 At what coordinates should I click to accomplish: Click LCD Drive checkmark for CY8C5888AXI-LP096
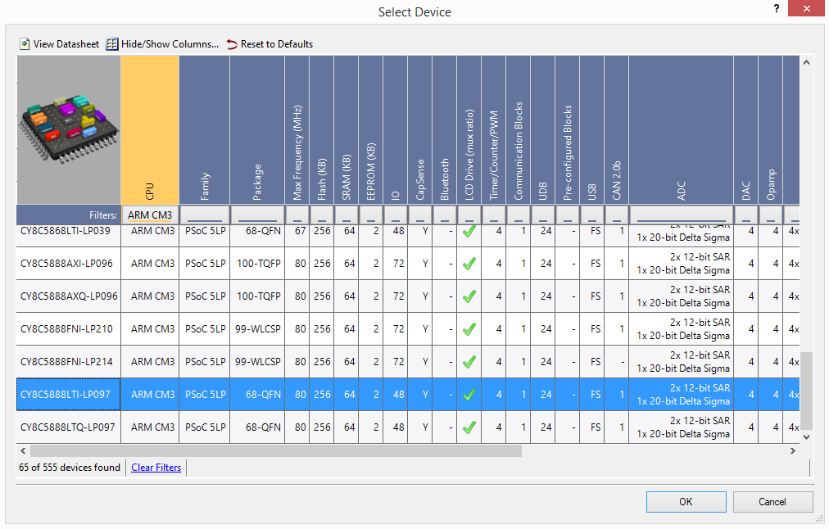click(469, 264)
